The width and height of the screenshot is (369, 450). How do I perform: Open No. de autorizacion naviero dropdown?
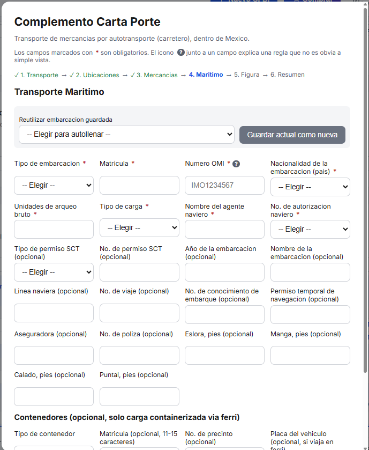tap(310, 229)
